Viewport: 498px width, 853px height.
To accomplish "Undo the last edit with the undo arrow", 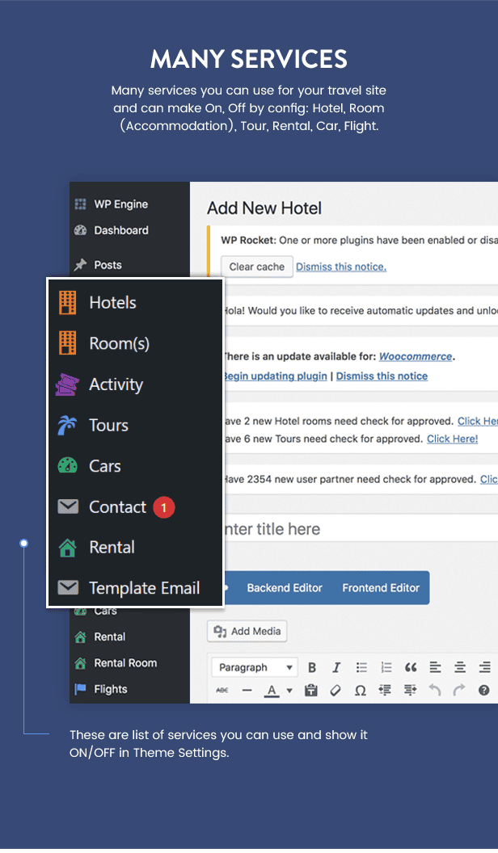I will click(434, 691).
